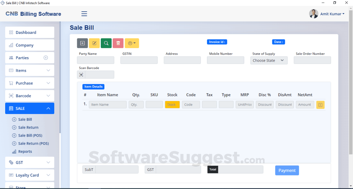Viewport: 353px width, 189px height.
Task: Select Sale Return (POS) in the sidebar
Action: pyautogui.click(x=34, y=143)
